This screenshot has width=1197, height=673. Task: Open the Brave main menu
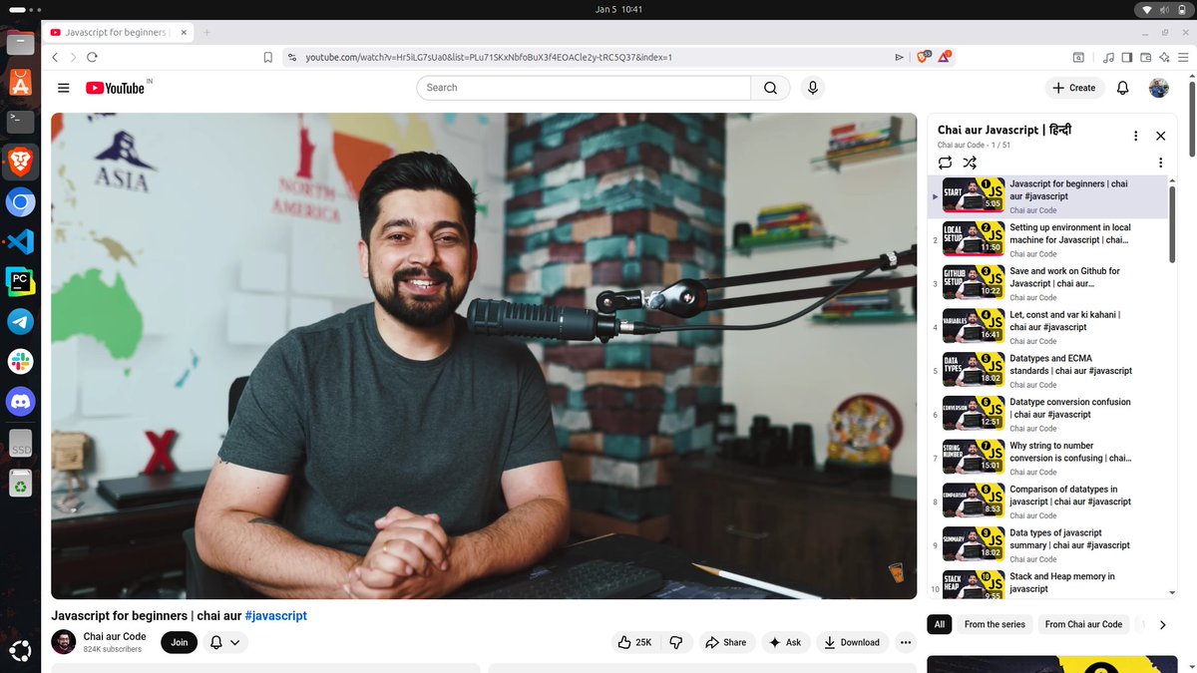point(1181,57)
